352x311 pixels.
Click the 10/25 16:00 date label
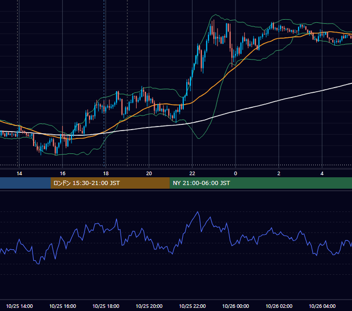click(63, 306)
